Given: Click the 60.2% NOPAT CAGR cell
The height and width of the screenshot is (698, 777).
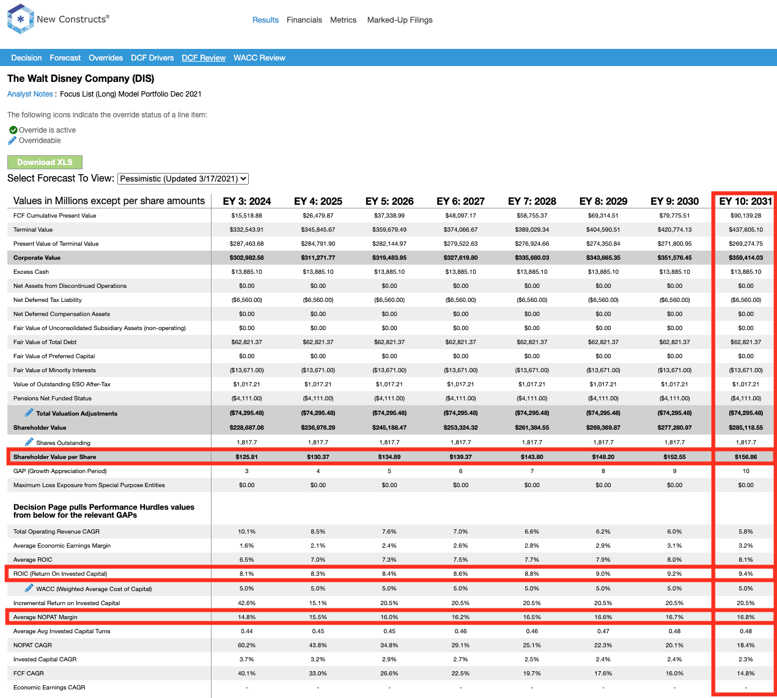Looking at the screenshot, I should (x=247, y=645).
